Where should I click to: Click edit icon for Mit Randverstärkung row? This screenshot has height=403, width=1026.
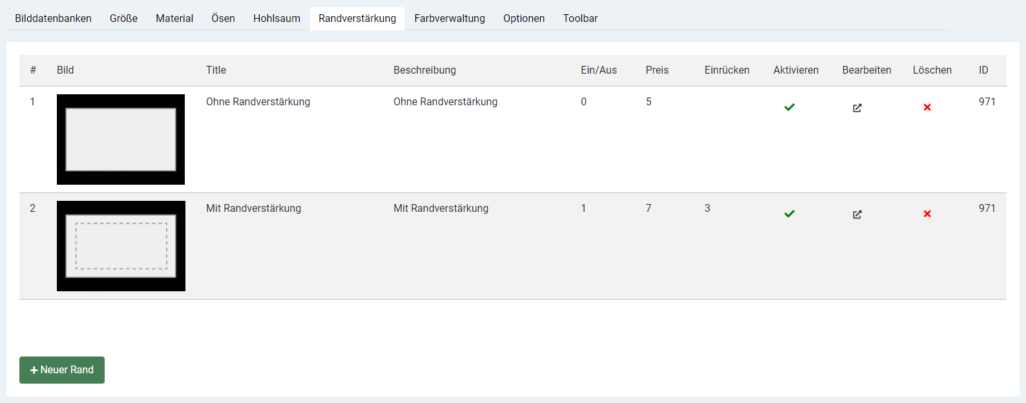(x=857, y=214)
